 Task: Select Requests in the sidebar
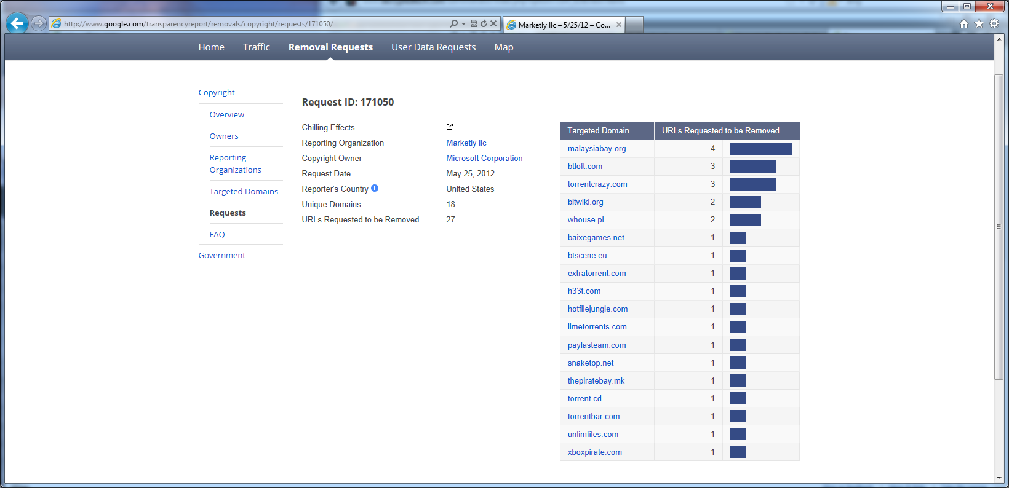click(x=228, y=213)
